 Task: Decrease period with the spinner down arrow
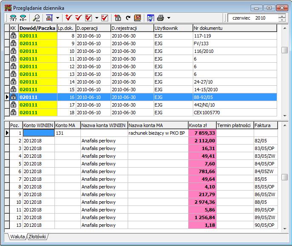coord(282,20)
